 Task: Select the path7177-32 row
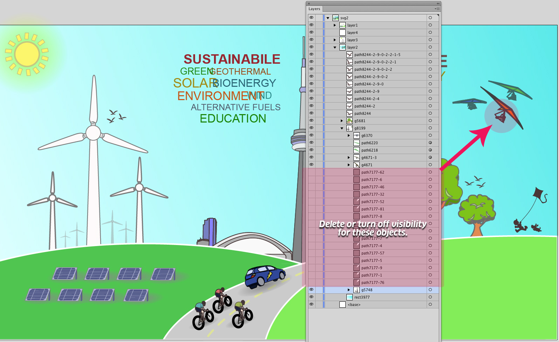pyautogui.click(x=373, y=194)
